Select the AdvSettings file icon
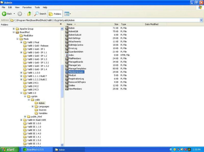 (x=67, y=38)
